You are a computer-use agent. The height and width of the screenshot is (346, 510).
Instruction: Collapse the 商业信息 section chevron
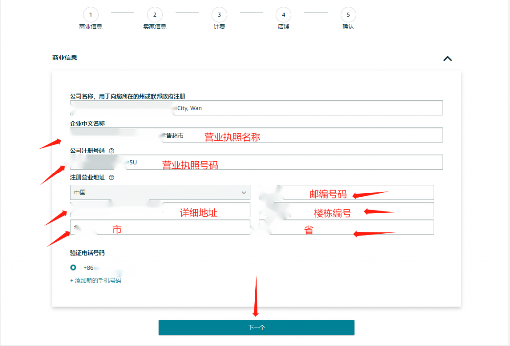tap(447, 59)
